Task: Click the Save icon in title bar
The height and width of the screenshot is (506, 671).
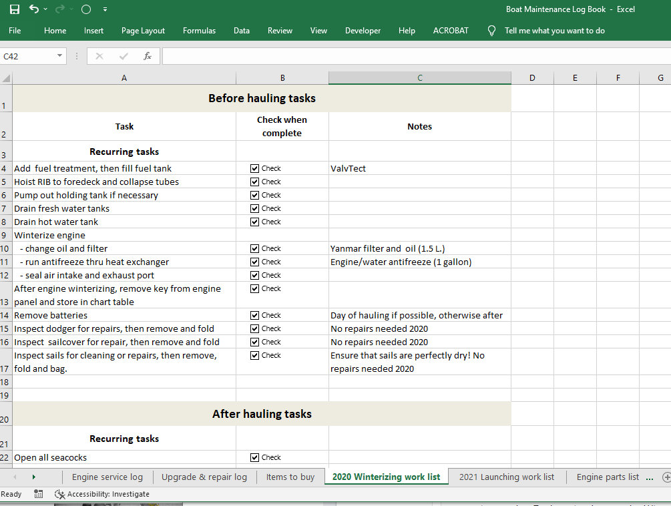Action: point(15,9)
